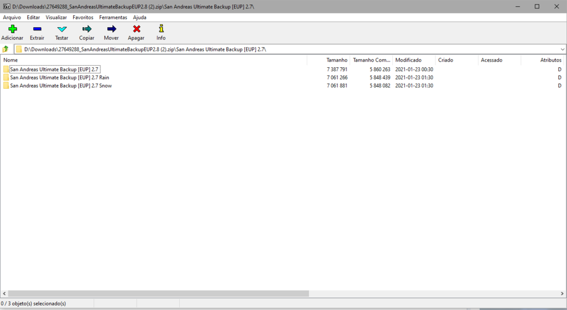This screenshot has height=310, width=567.
Task: Open the Ferramentas menu
Action: (113, 18)
